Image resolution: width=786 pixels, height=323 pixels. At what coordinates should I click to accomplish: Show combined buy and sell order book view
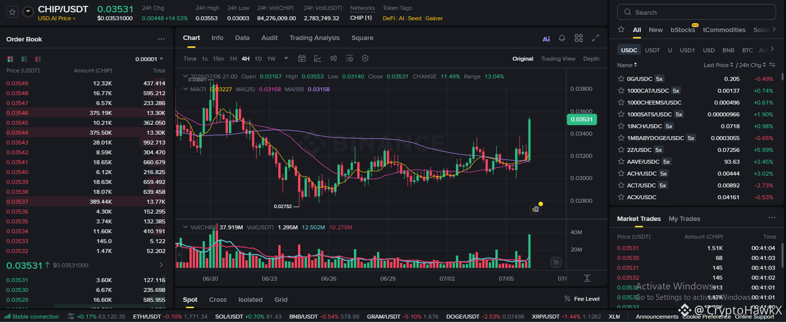point(10,59)
